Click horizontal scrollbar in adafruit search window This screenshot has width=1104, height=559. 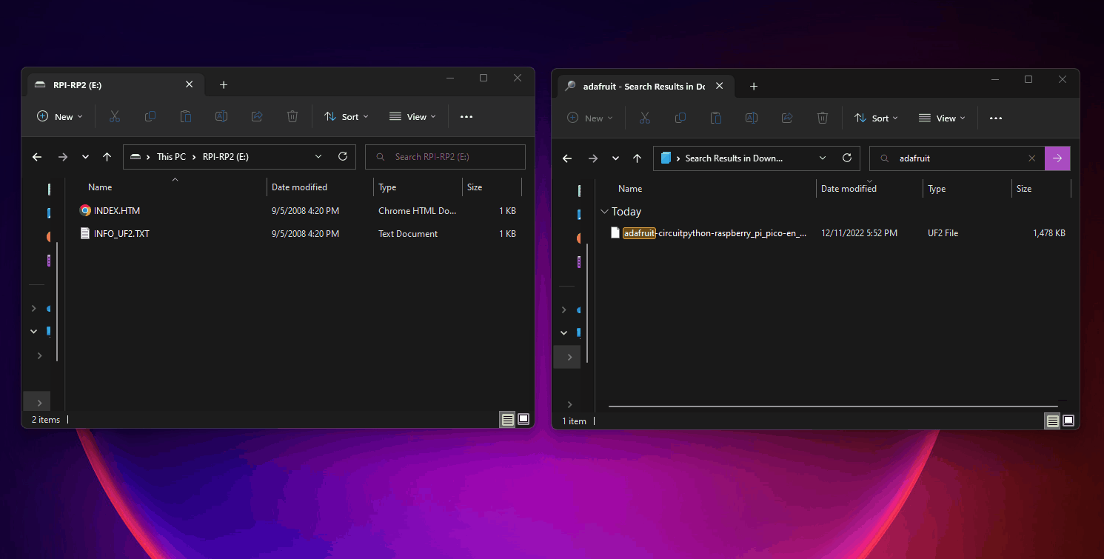(x=833, y=406)
